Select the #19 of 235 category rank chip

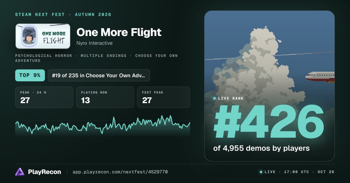(99, 75)
